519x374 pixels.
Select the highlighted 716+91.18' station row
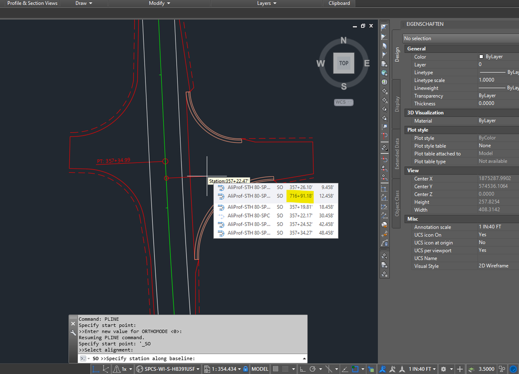[276, 196]
